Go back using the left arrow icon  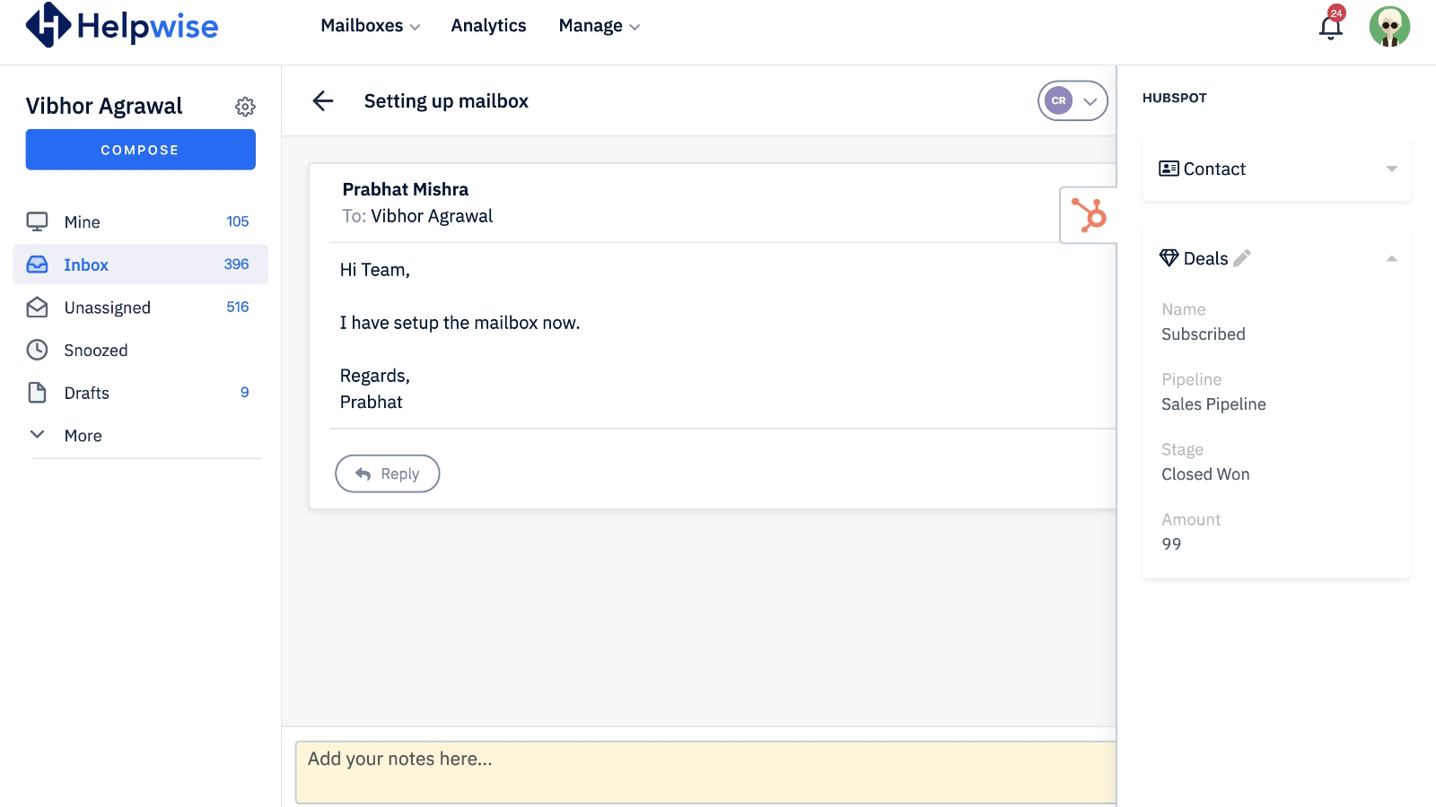pyautogui.click(x=322, y=100)
